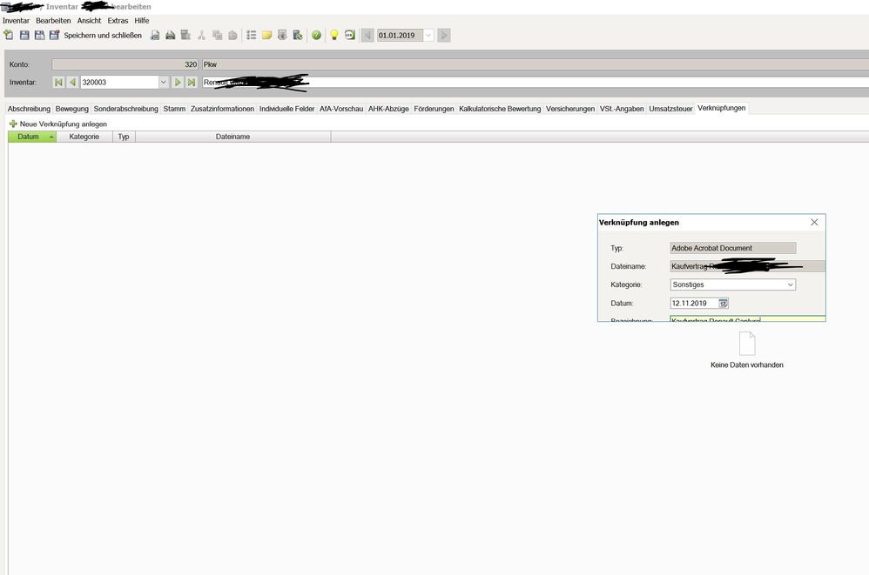Switch to the AfA-Vorschau tab
Viewport: 869px width, 575px height.
pyautogui.click(x=341, y=109)
